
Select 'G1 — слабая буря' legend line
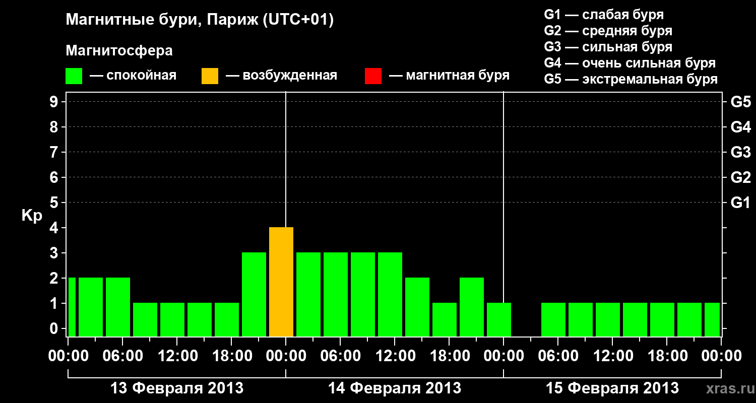click(604, 15)
